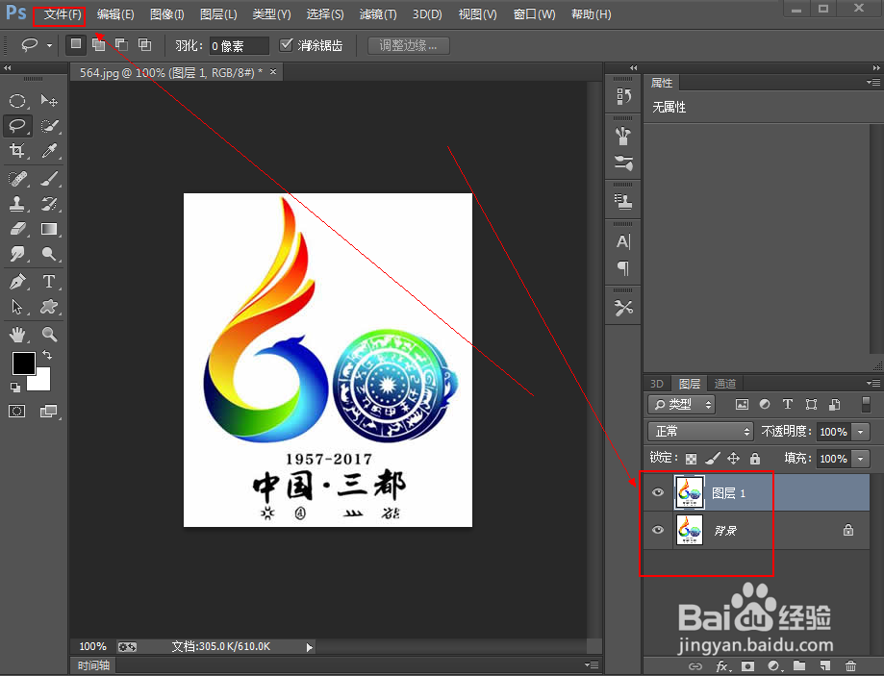The height and width of the screenshot is (676, 884).
Task: Select the Custom Shape tool
Action: 49,306
